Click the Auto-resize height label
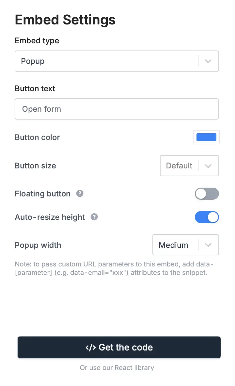 tap(50, 217)
